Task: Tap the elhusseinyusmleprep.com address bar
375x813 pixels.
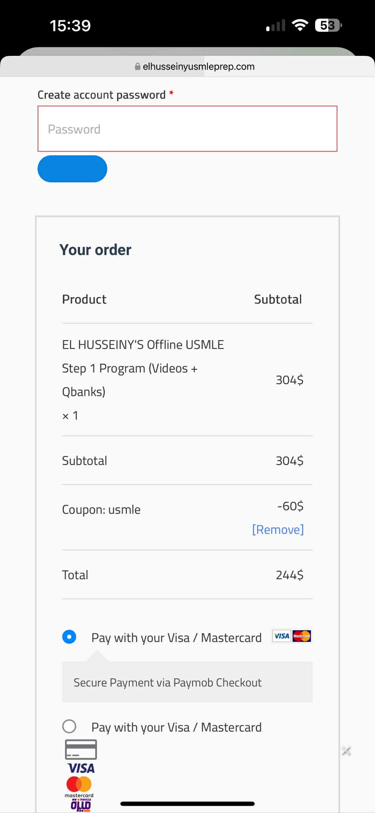Action: click(x=194, y=67)
